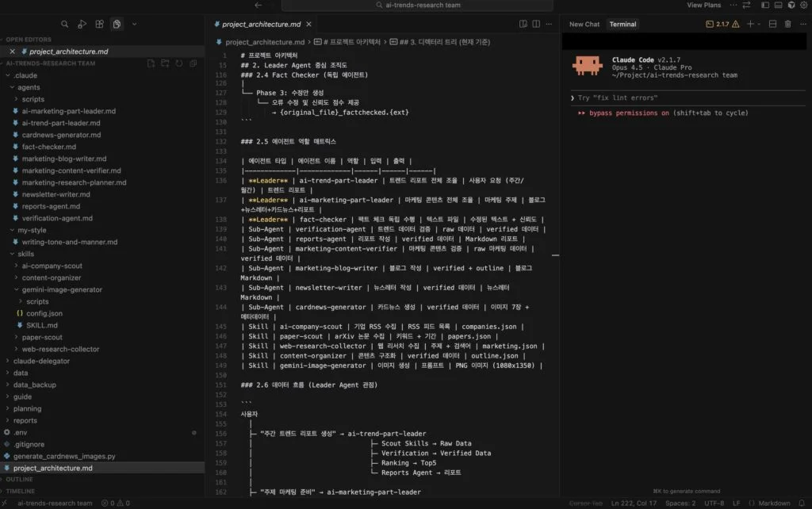The height and width of the screenshot is (509, 812).
Task: Click the terminal warning triangle icon
Action: click(735, 25)
